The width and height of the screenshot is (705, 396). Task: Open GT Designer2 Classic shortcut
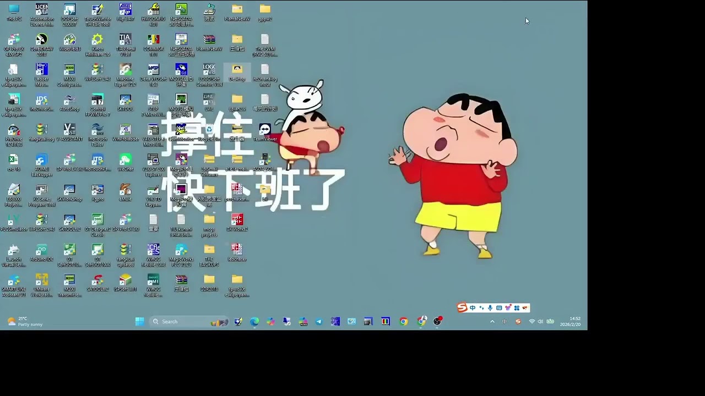(x=97, y=226)
